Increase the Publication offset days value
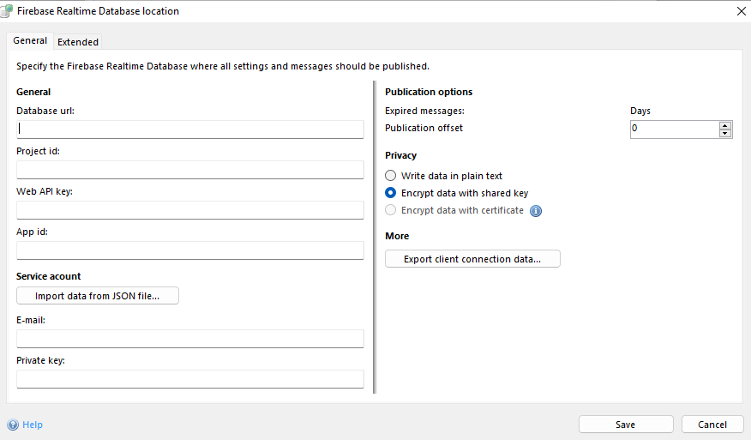 tap(725, 125)
